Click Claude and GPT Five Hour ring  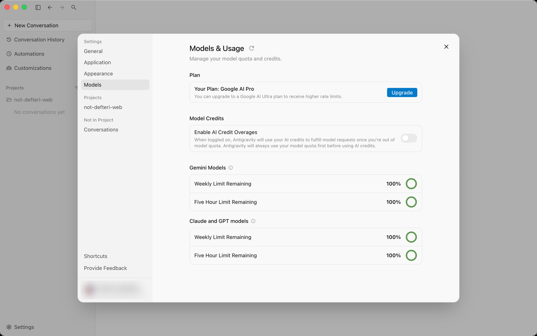pos(411,255)
